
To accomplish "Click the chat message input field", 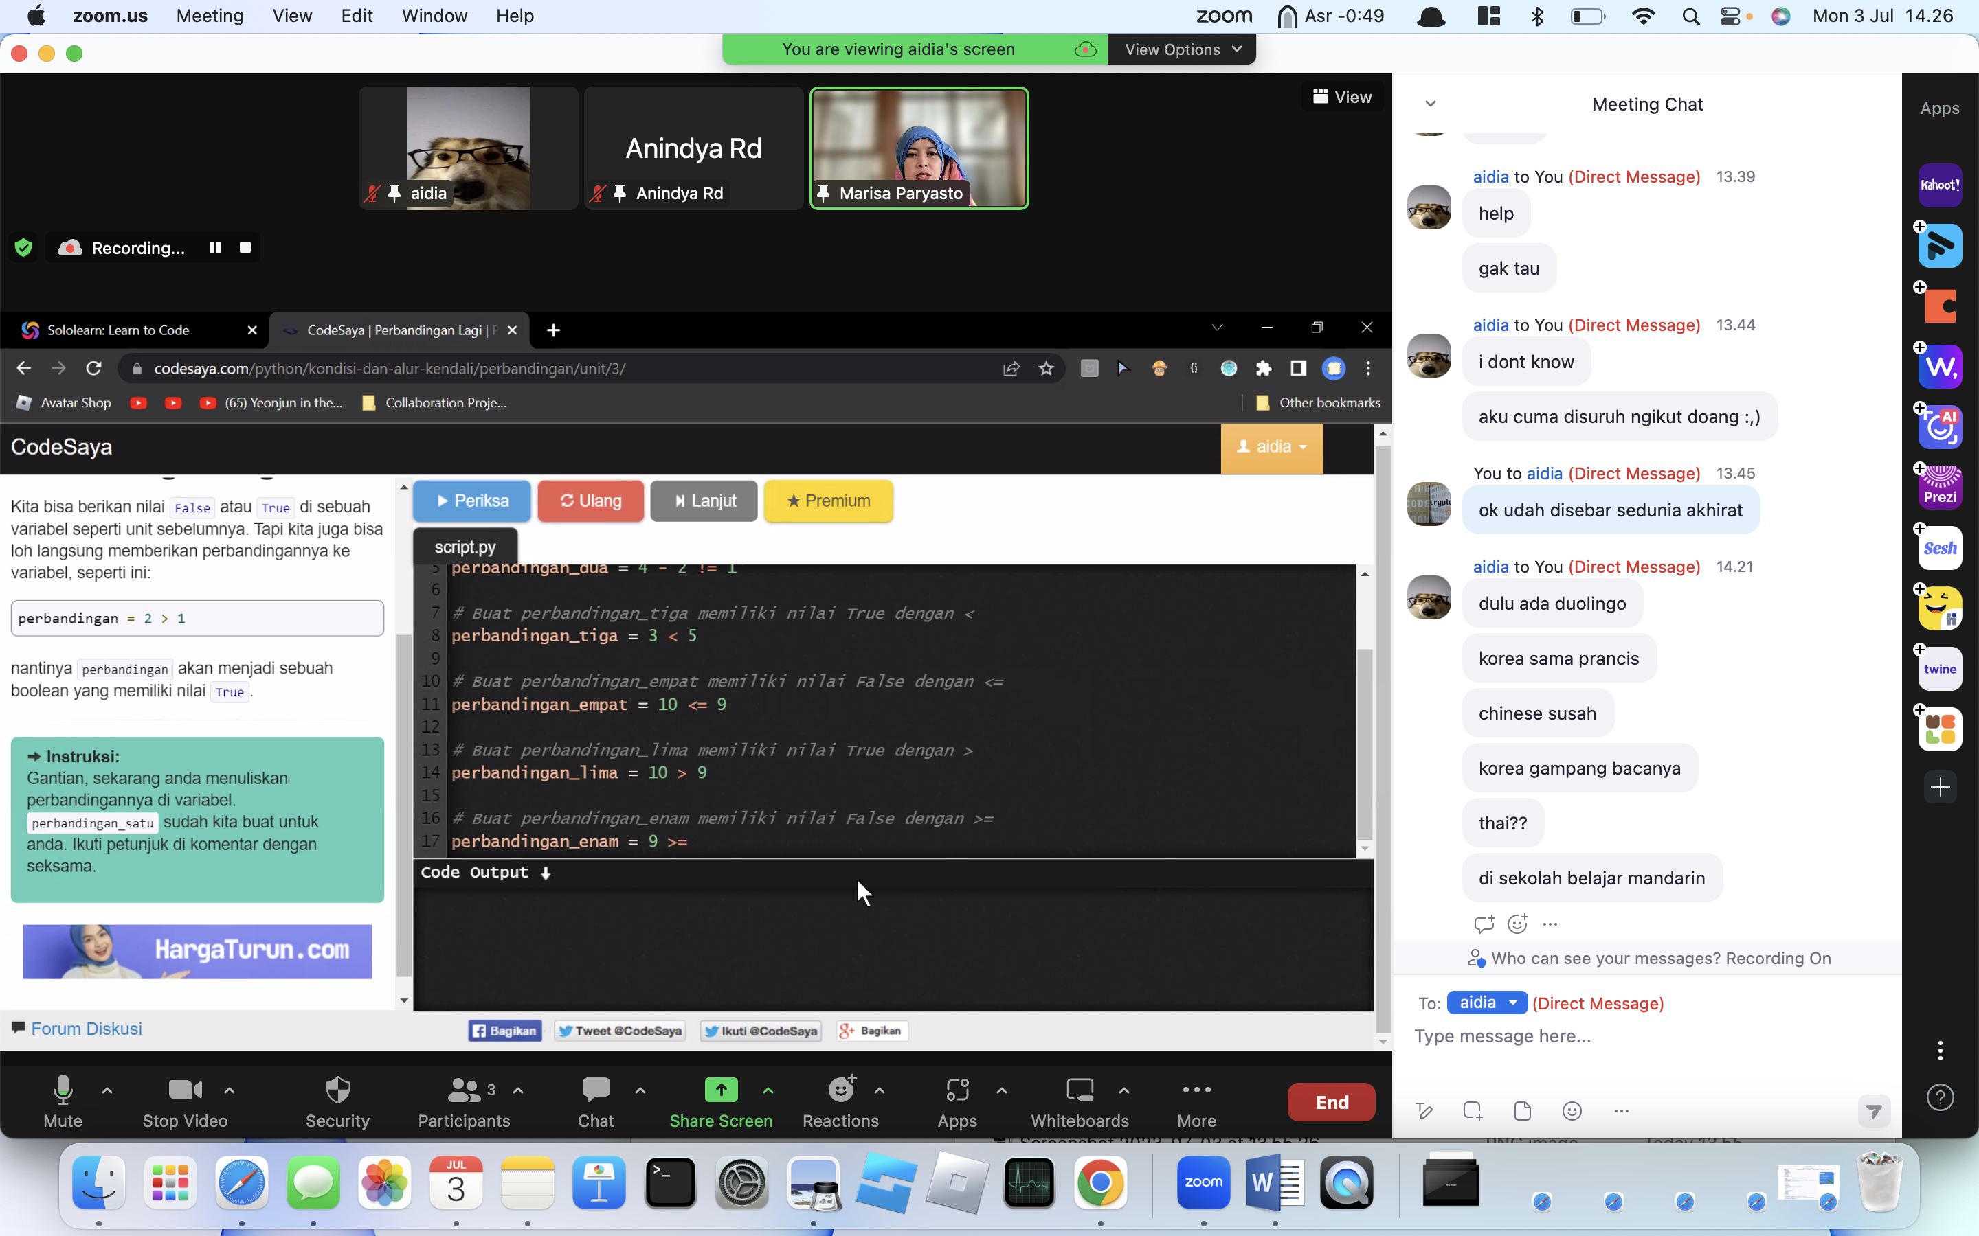I will click(x=1647, y=1037).
